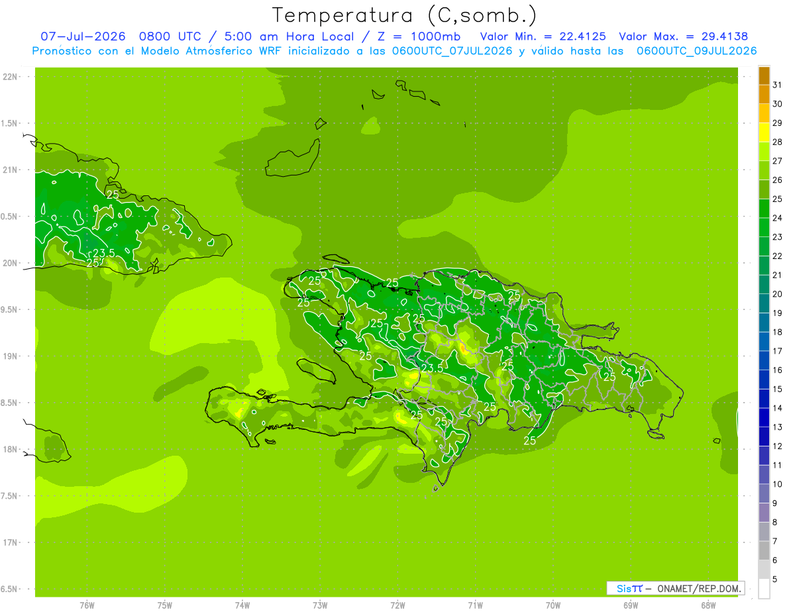Click the teal 19 degree colorbar segment

tap(764, 304)
